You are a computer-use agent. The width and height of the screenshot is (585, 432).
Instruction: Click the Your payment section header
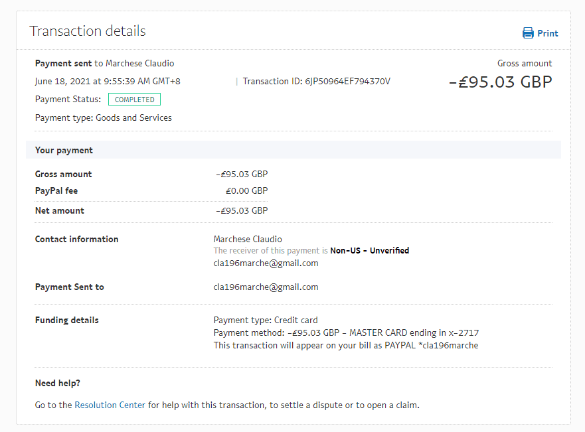click(x=64, y=150)
